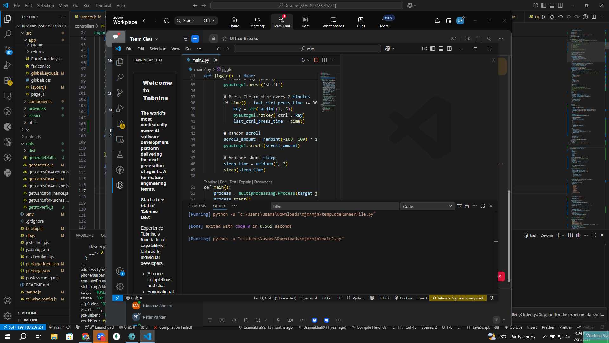This screenshot has height=343, width=609.
Task: Toggle primary sidebar in front VS Code title bar
Action: pos(433,49)
